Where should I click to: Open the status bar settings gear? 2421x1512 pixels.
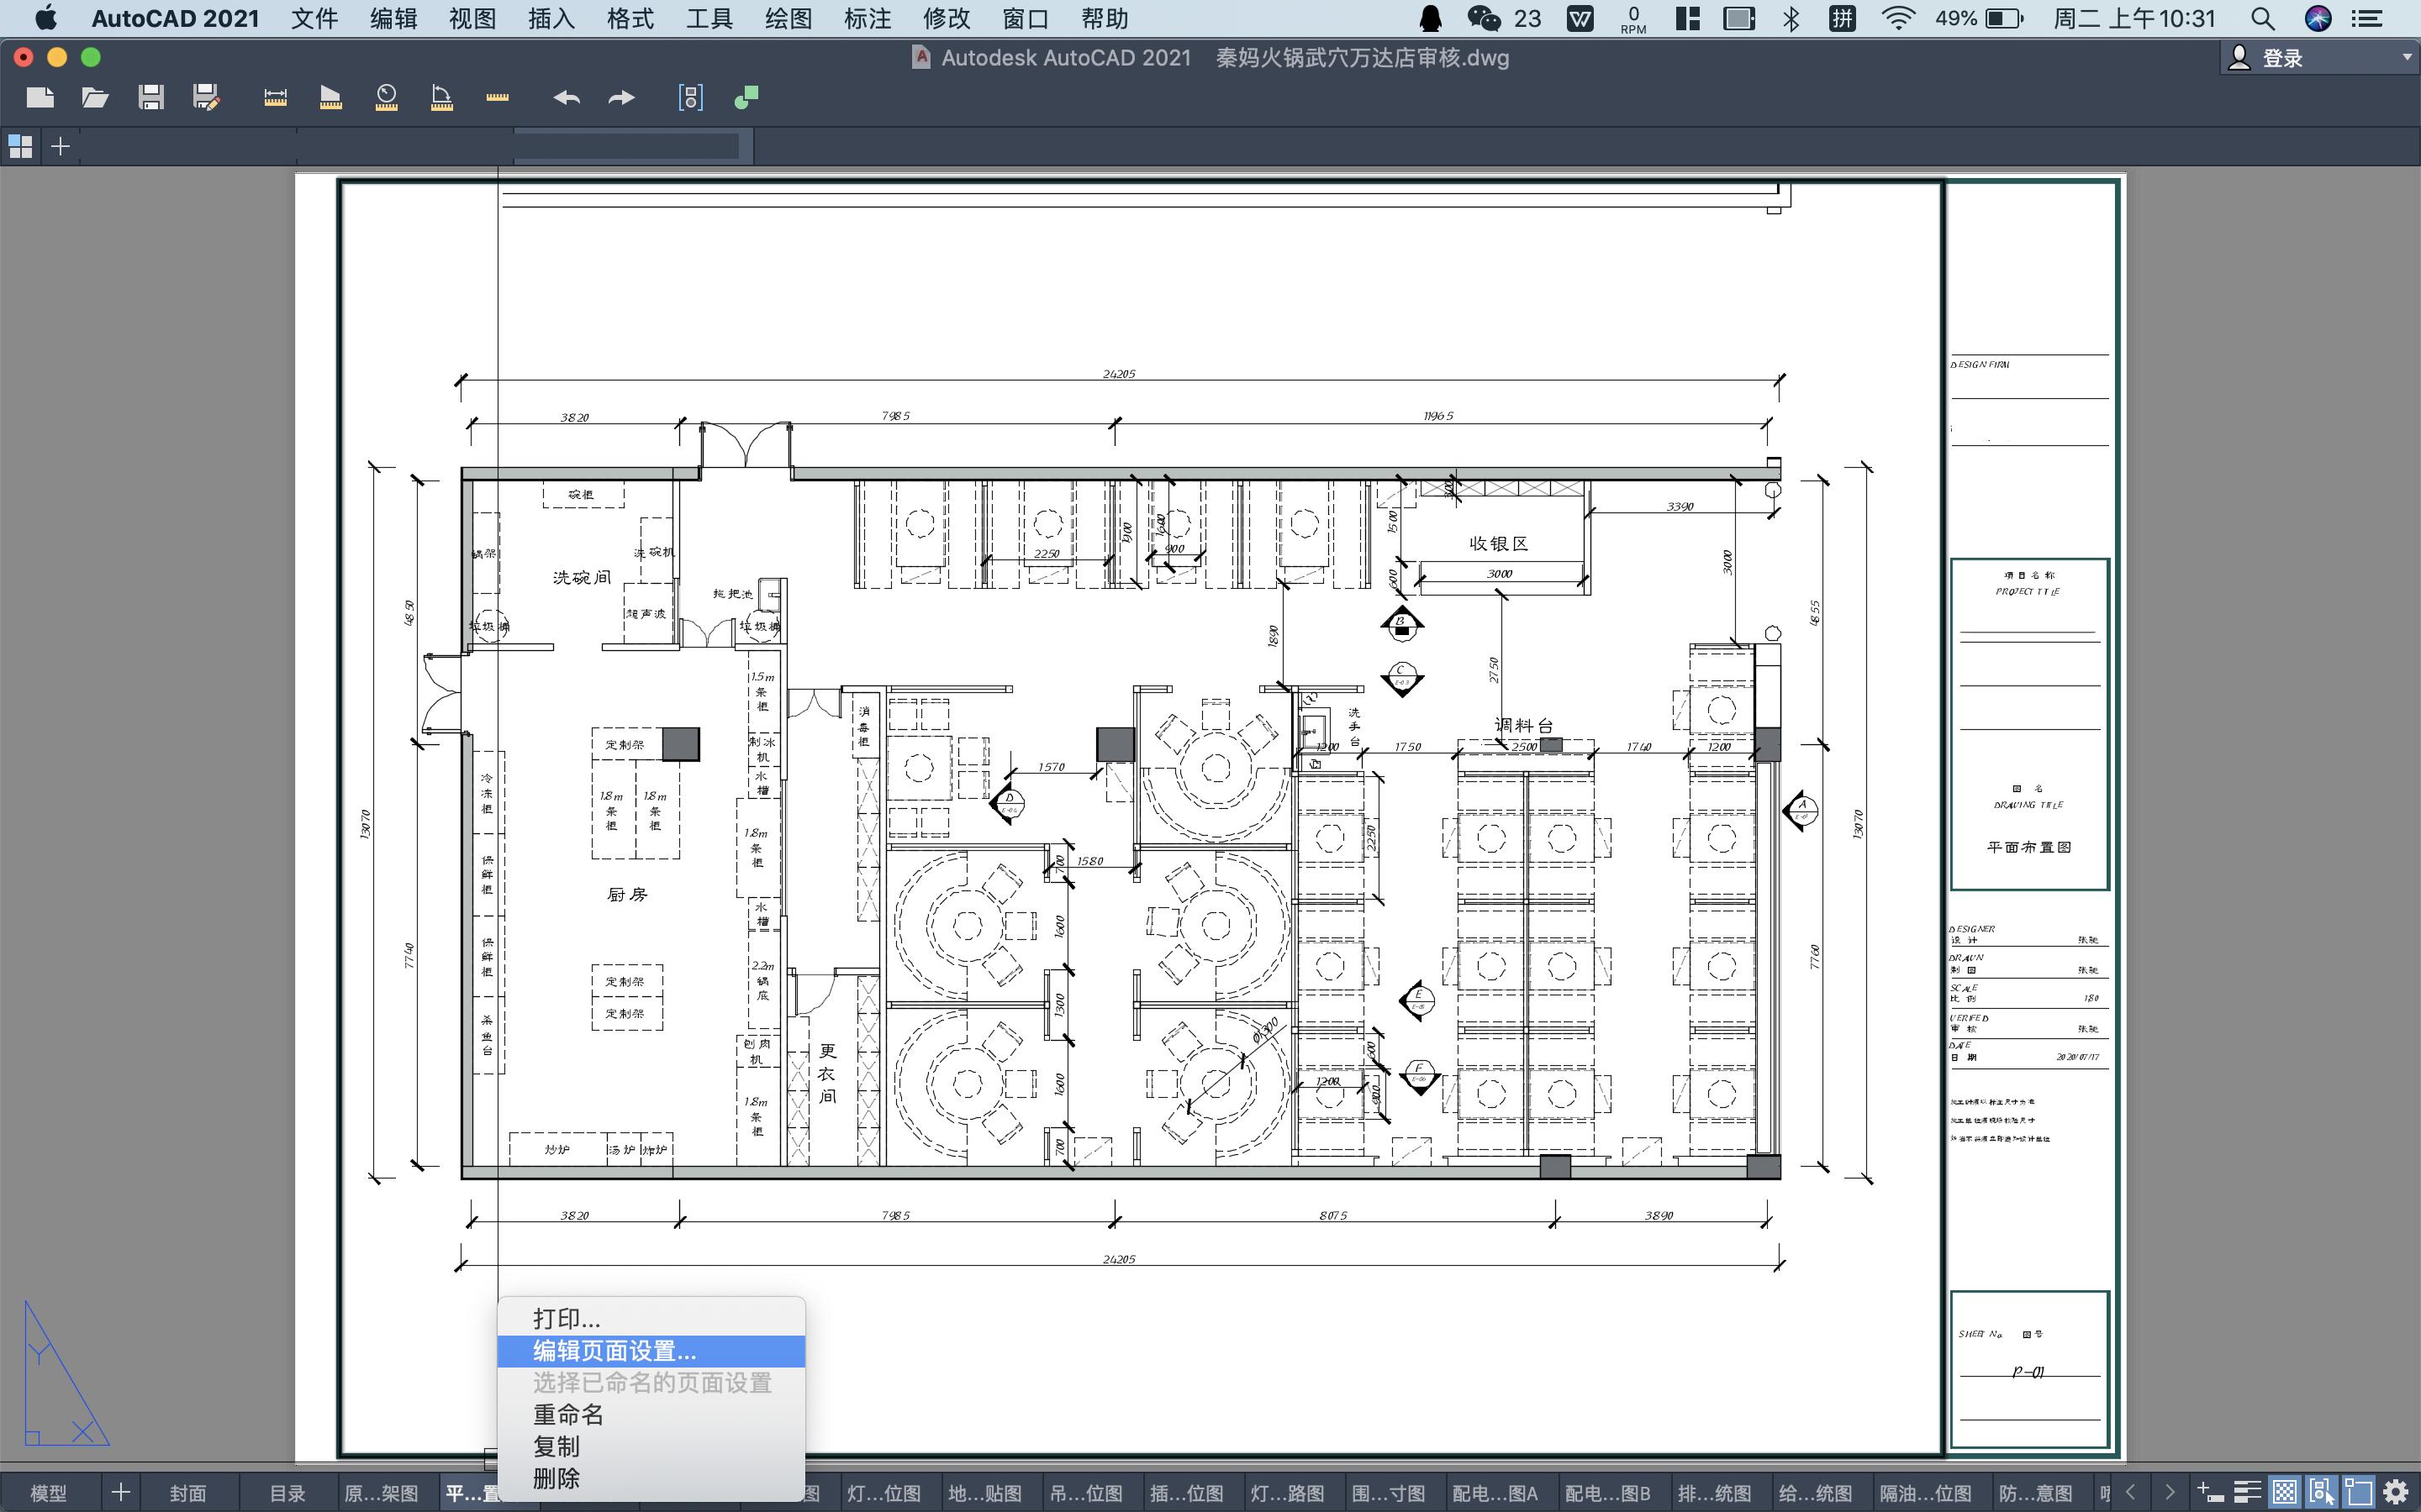coord(2396,1492)
